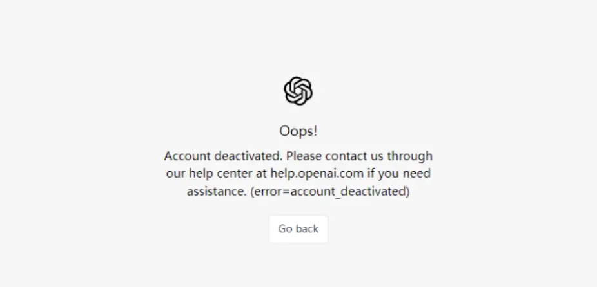Click the word 'Please' in the message
This screenshot has height=287, width=597.
(x=304, y=156)
